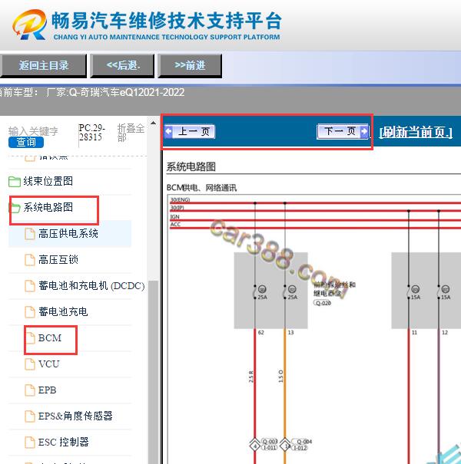Click the PC.29-28315 text
This screenshot has width=461, height=464.
coord(91,133)
